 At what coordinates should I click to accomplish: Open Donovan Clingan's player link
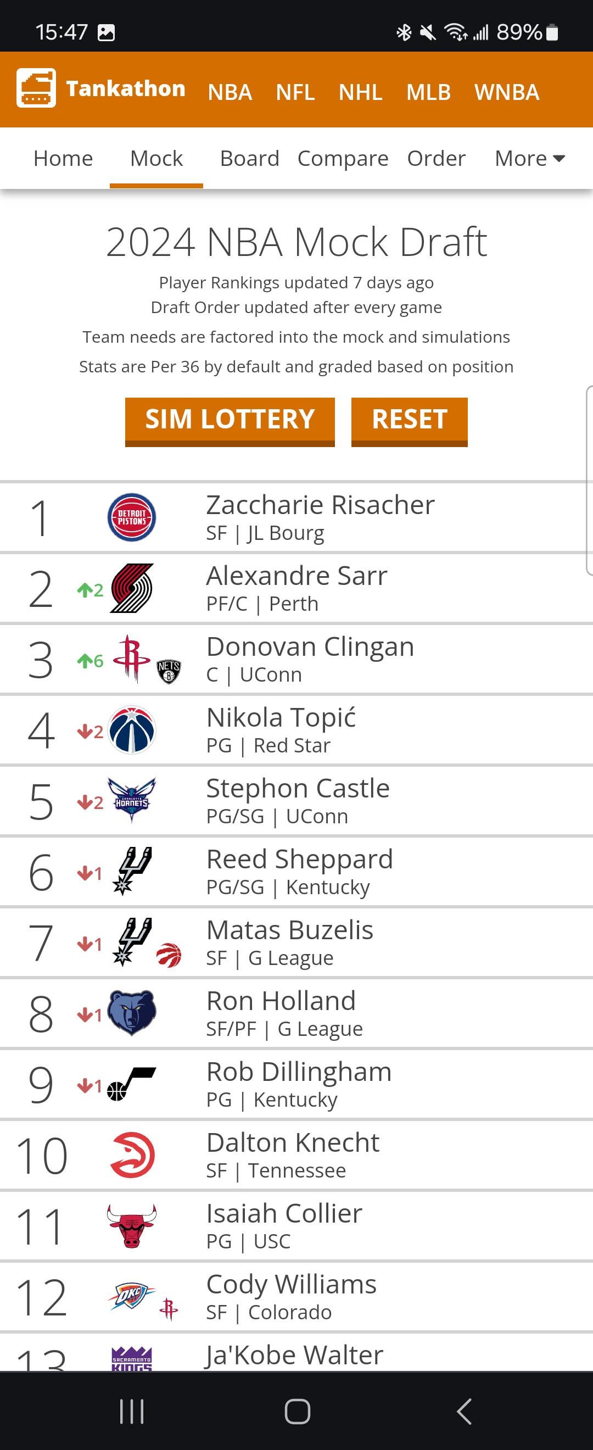click(310, 647)
